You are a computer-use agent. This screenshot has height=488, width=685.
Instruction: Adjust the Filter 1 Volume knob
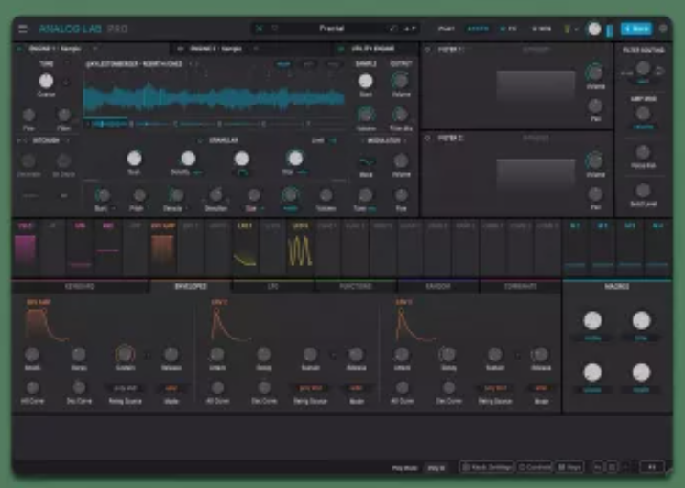594,72
